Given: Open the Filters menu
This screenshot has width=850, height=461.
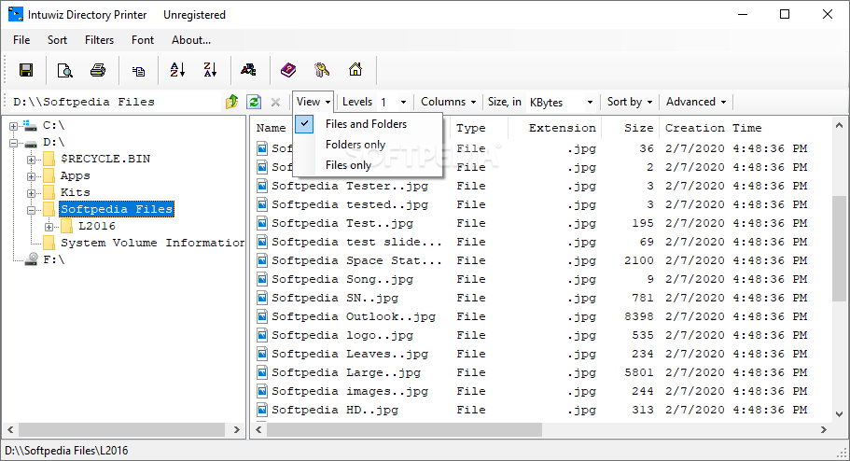Looking at the screenshot, I should (x=99, y=39).
